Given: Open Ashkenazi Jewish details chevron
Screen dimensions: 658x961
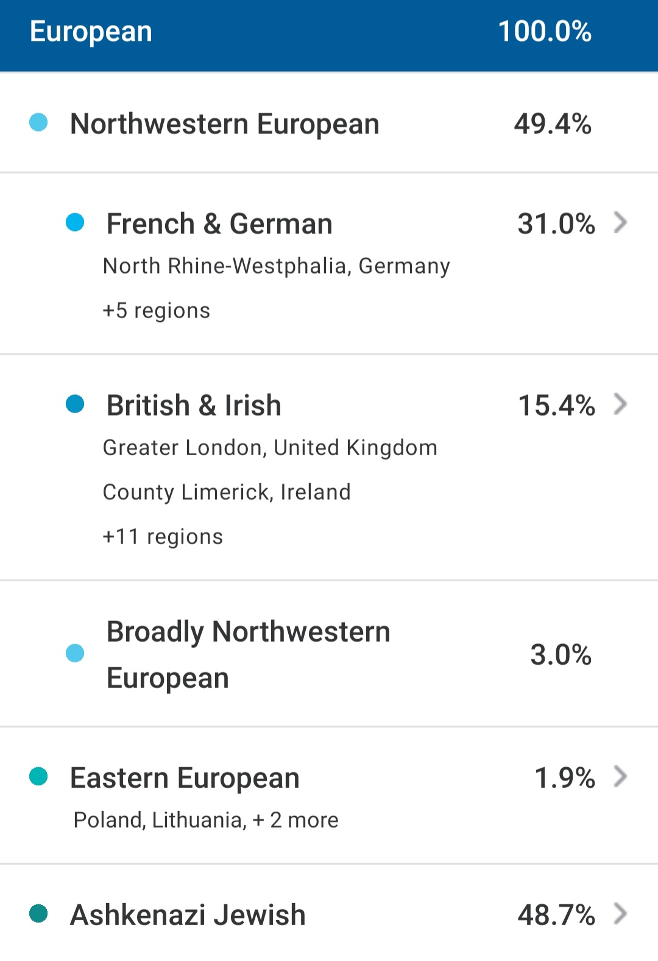Looking at the screenshot, I should click(x=620, y=913).
